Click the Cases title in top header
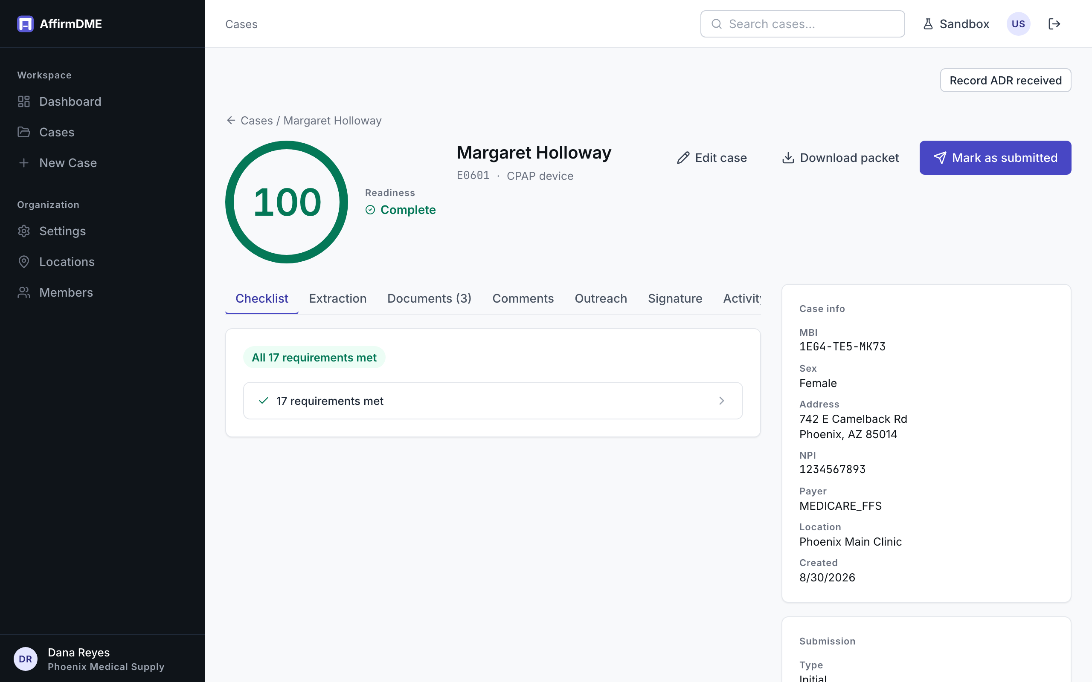The image size is (1092, 682). pyautogui.click(x=241, y=24)
